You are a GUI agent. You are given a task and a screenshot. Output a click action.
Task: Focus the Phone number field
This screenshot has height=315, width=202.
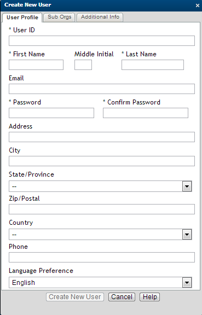[102, 258]
